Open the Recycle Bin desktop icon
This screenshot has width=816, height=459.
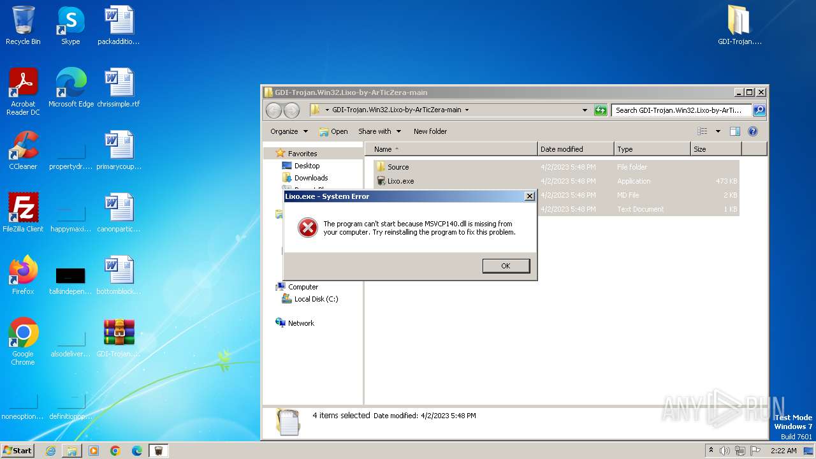pos(23,26)
